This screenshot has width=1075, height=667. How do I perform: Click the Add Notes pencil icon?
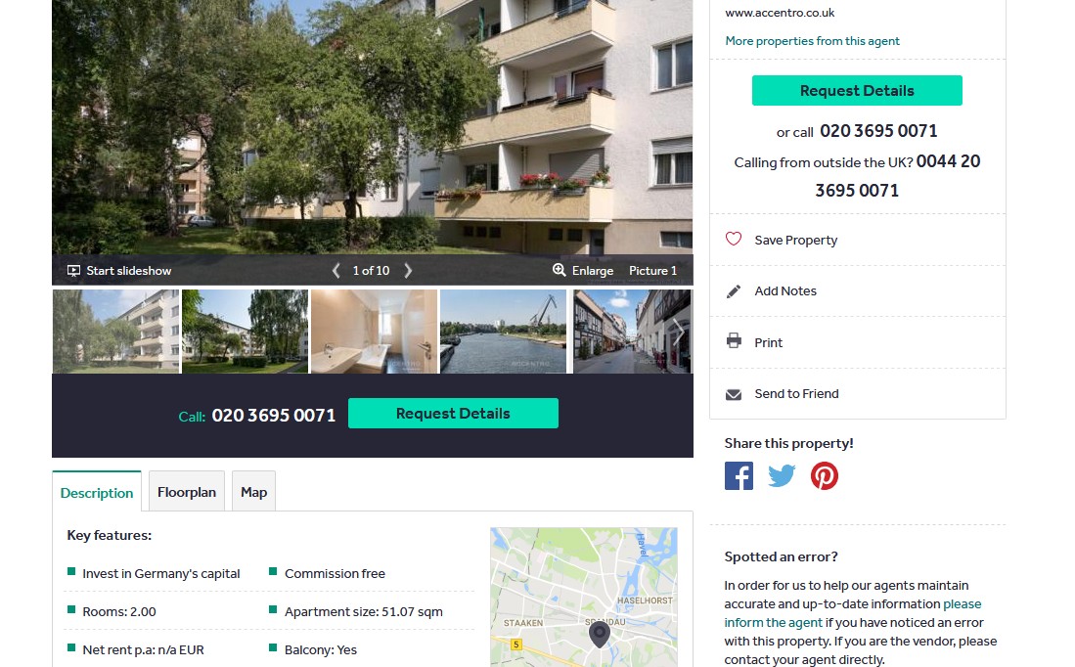pyautogui.click(x=734, y=291)
